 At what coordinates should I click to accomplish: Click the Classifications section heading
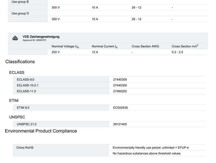click(20, 62)
